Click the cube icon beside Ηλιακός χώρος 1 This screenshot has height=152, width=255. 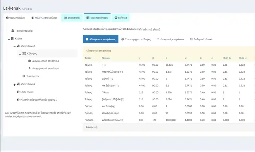(x=18, y=100)
